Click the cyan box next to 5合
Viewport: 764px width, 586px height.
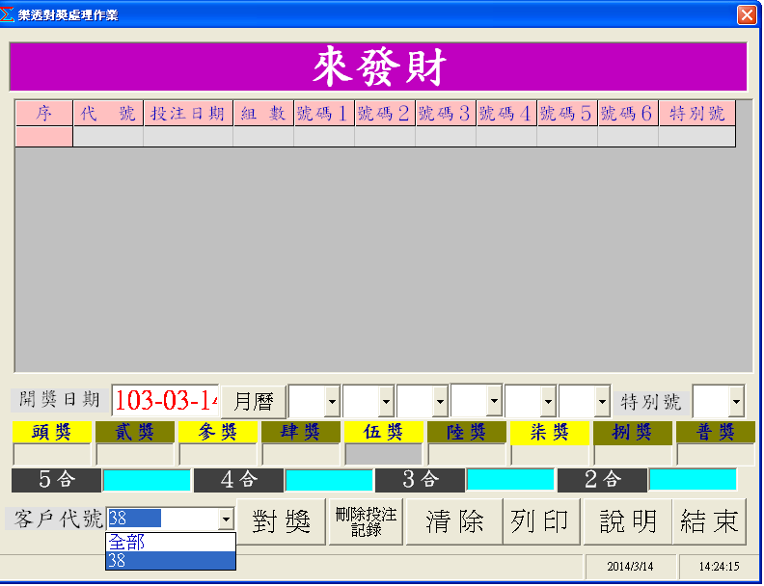[147, 480]
